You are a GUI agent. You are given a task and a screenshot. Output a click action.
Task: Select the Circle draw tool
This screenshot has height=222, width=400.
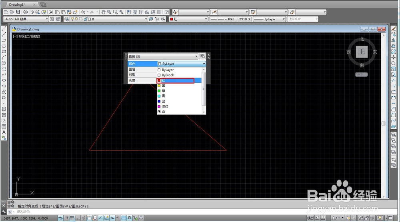point(4,63)
